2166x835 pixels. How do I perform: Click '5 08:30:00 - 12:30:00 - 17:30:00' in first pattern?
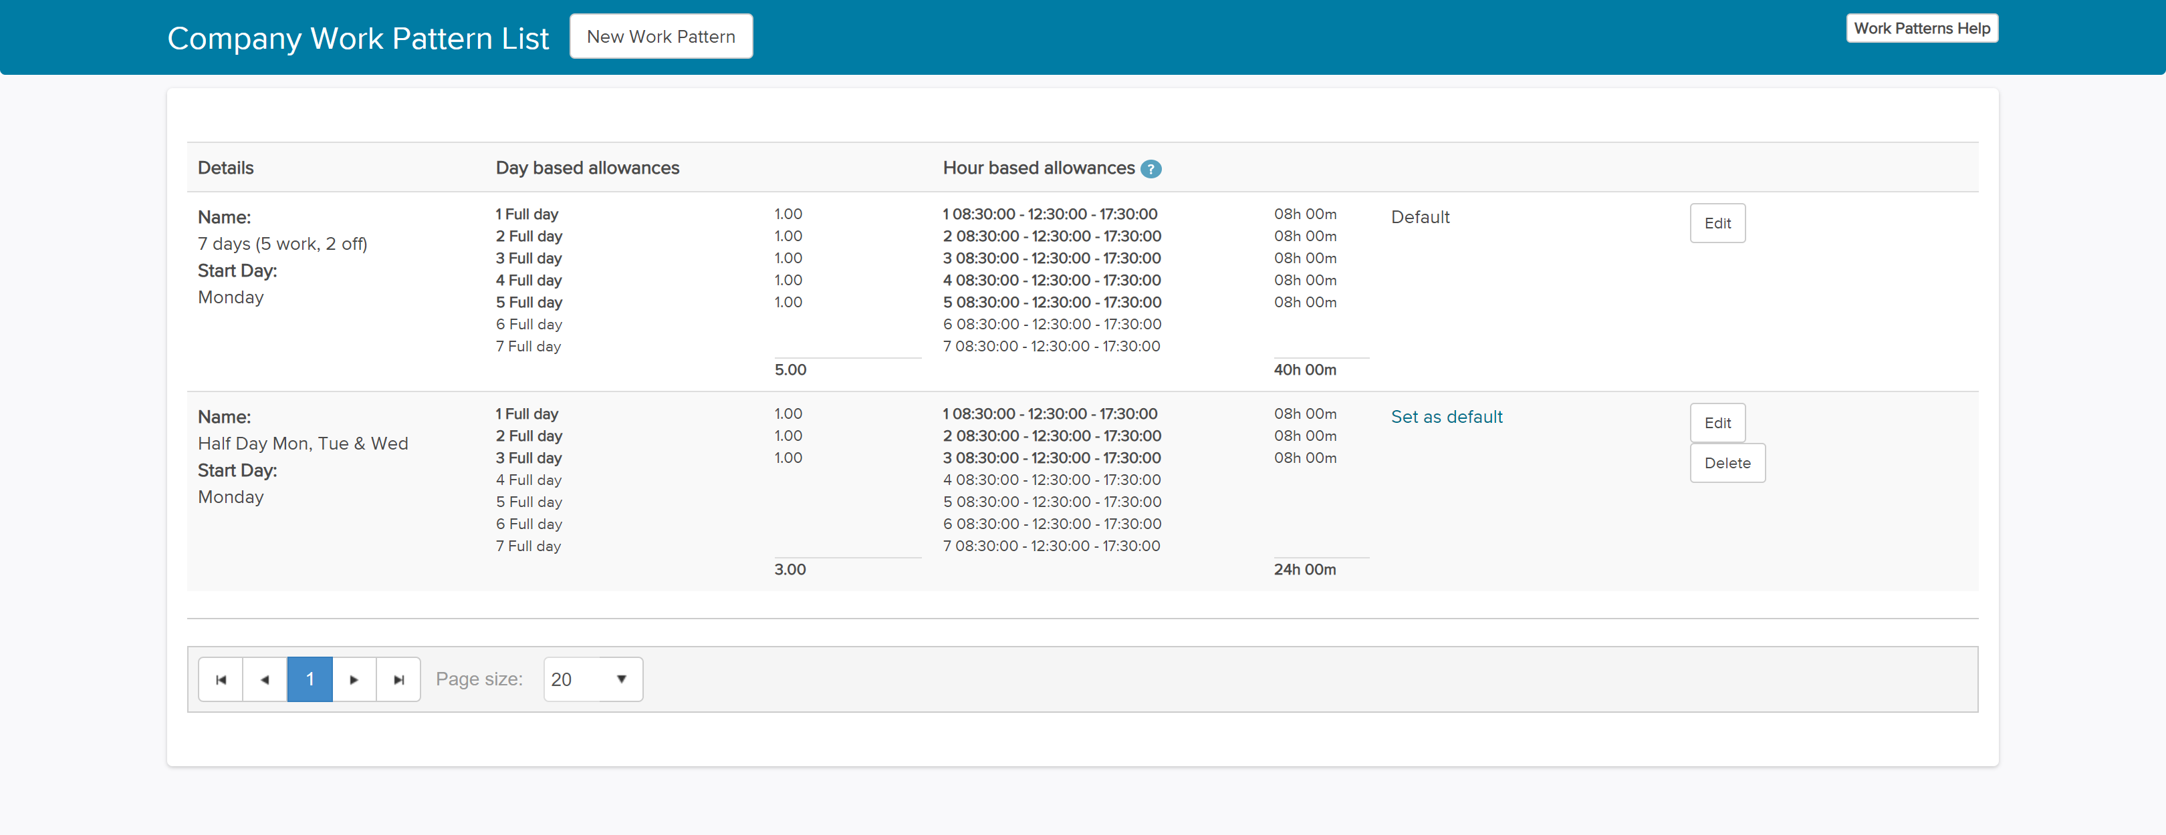1052,303
